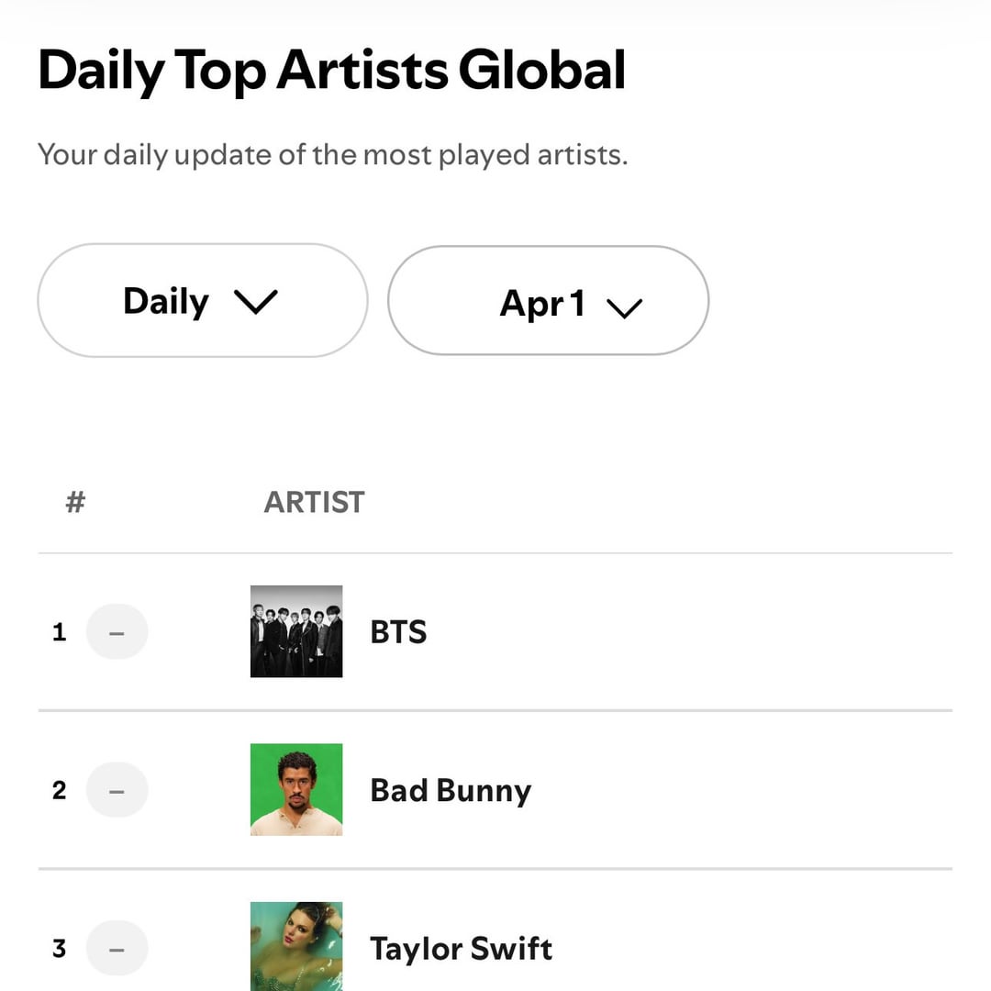
Task: Click the chevron arrow beside Daily
Action: pos(256,302)
